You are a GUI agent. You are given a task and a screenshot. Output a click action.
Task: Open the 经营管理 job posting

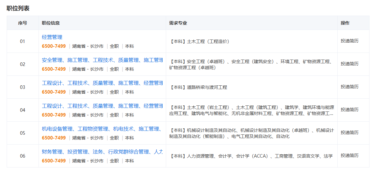coord(52,37)
